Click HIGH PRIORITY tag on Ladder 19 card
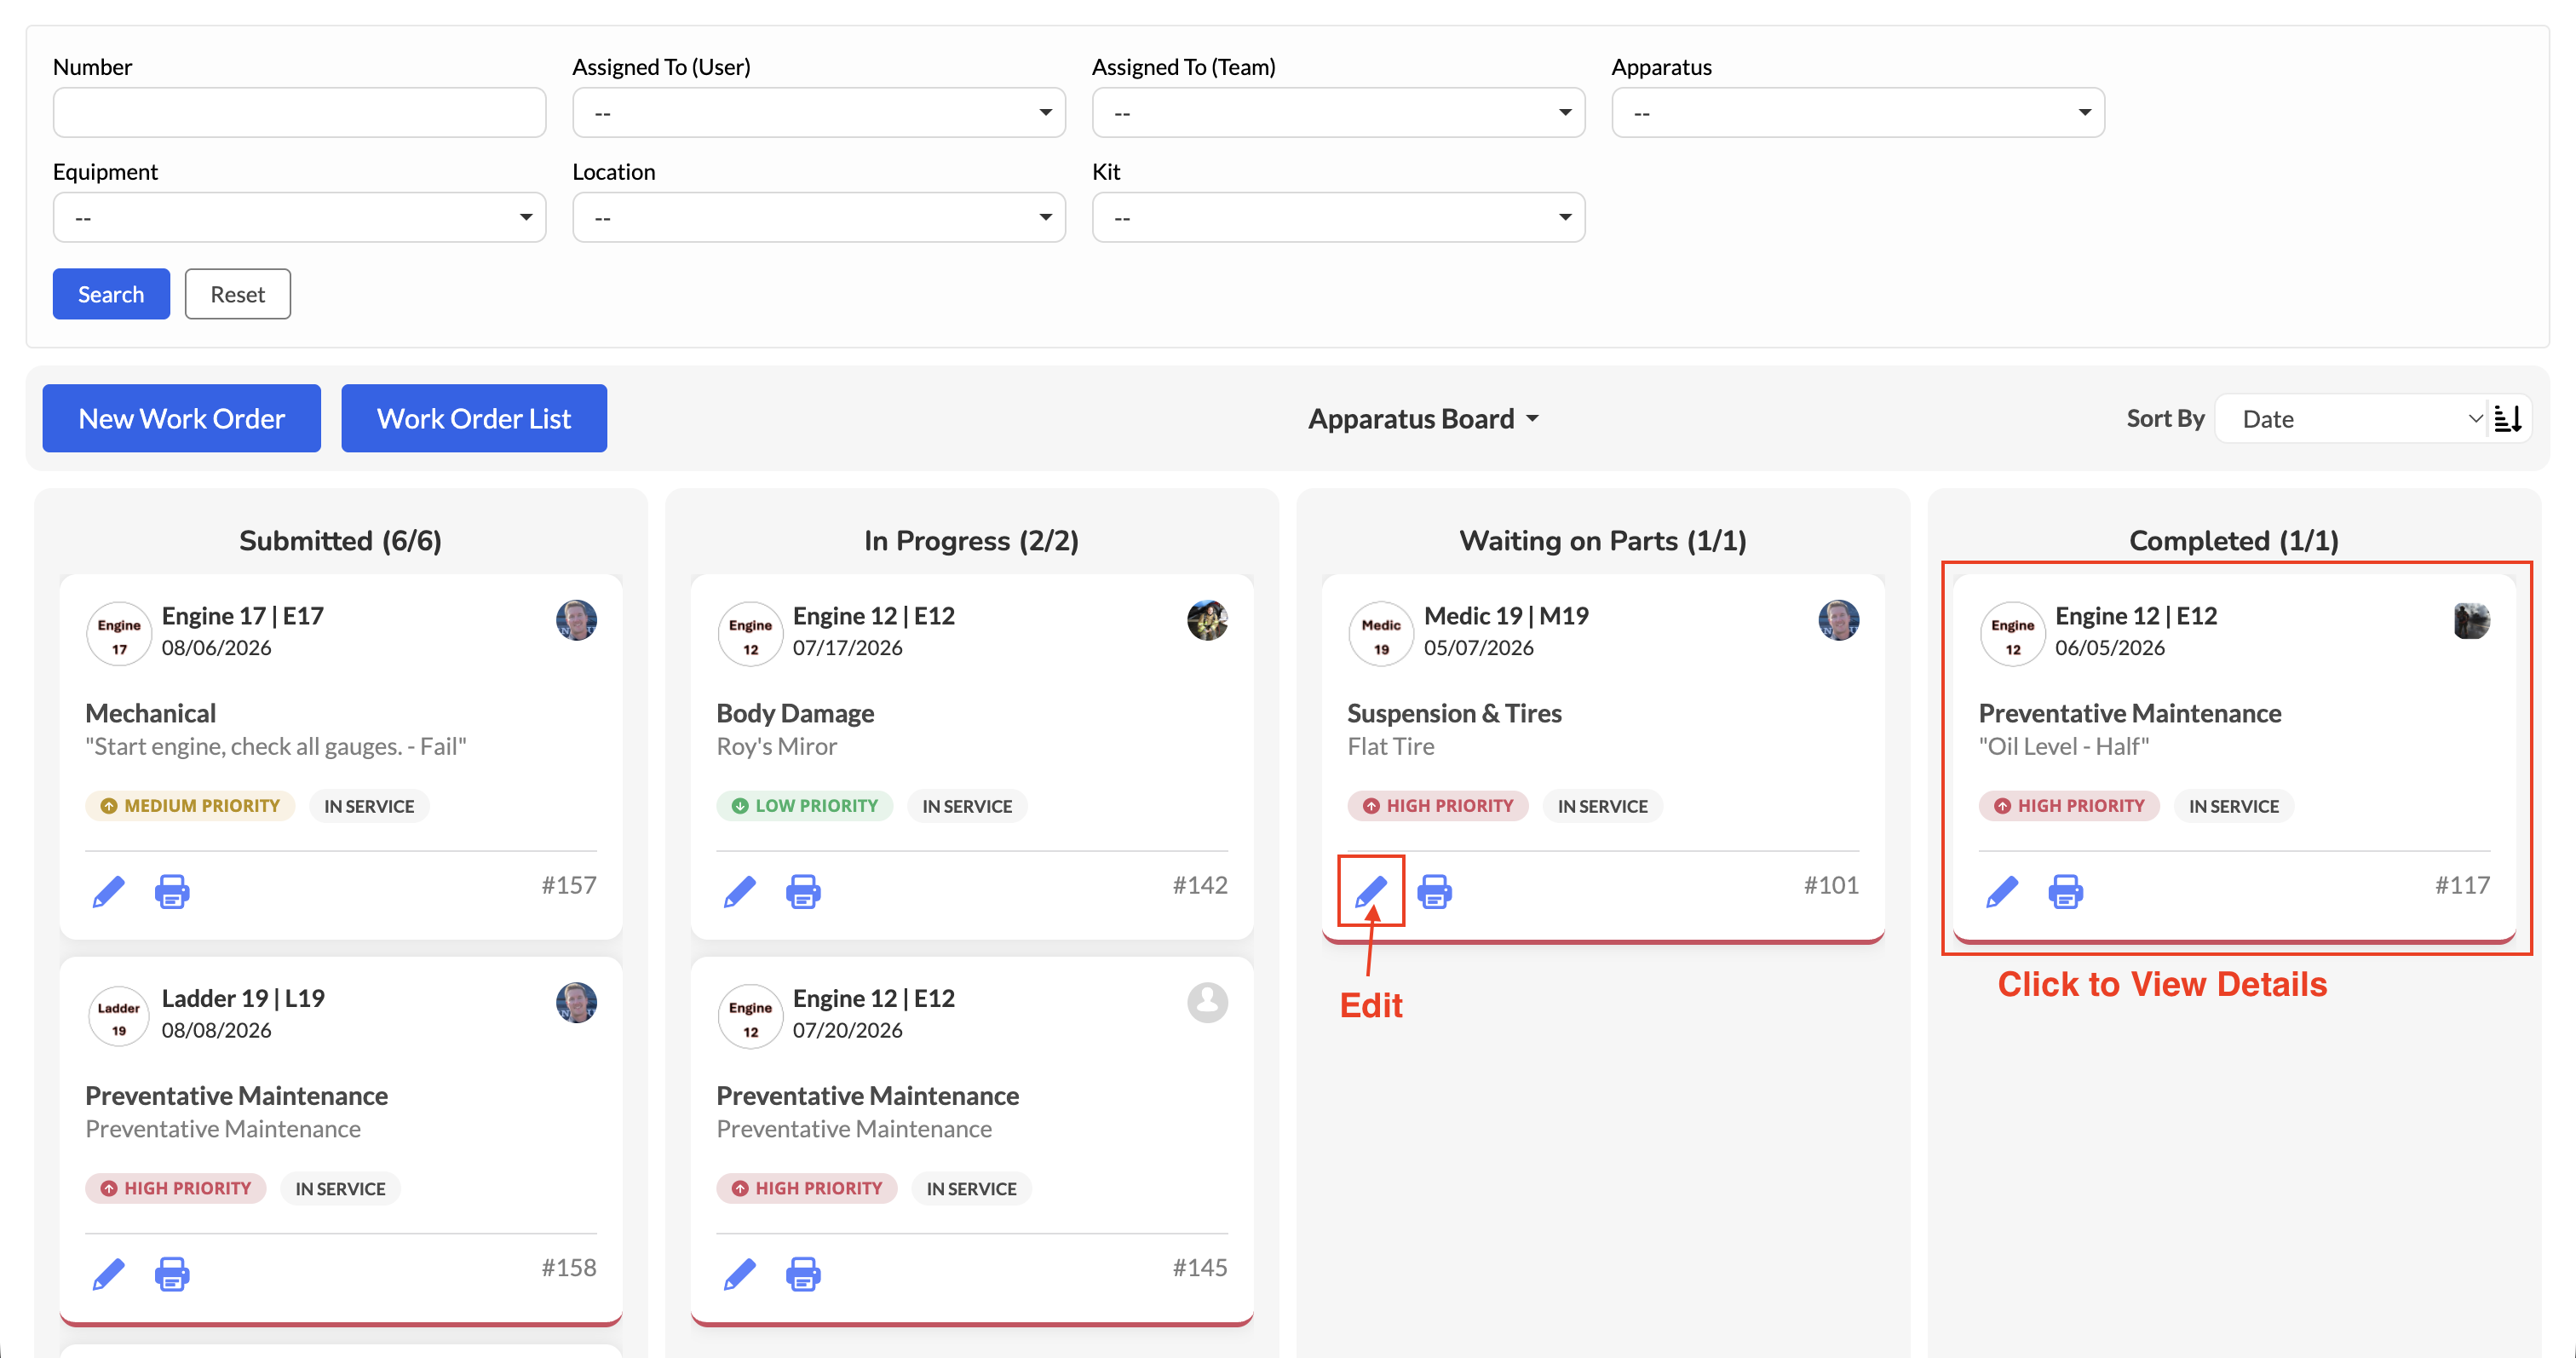 click(x=176, y=1188)
